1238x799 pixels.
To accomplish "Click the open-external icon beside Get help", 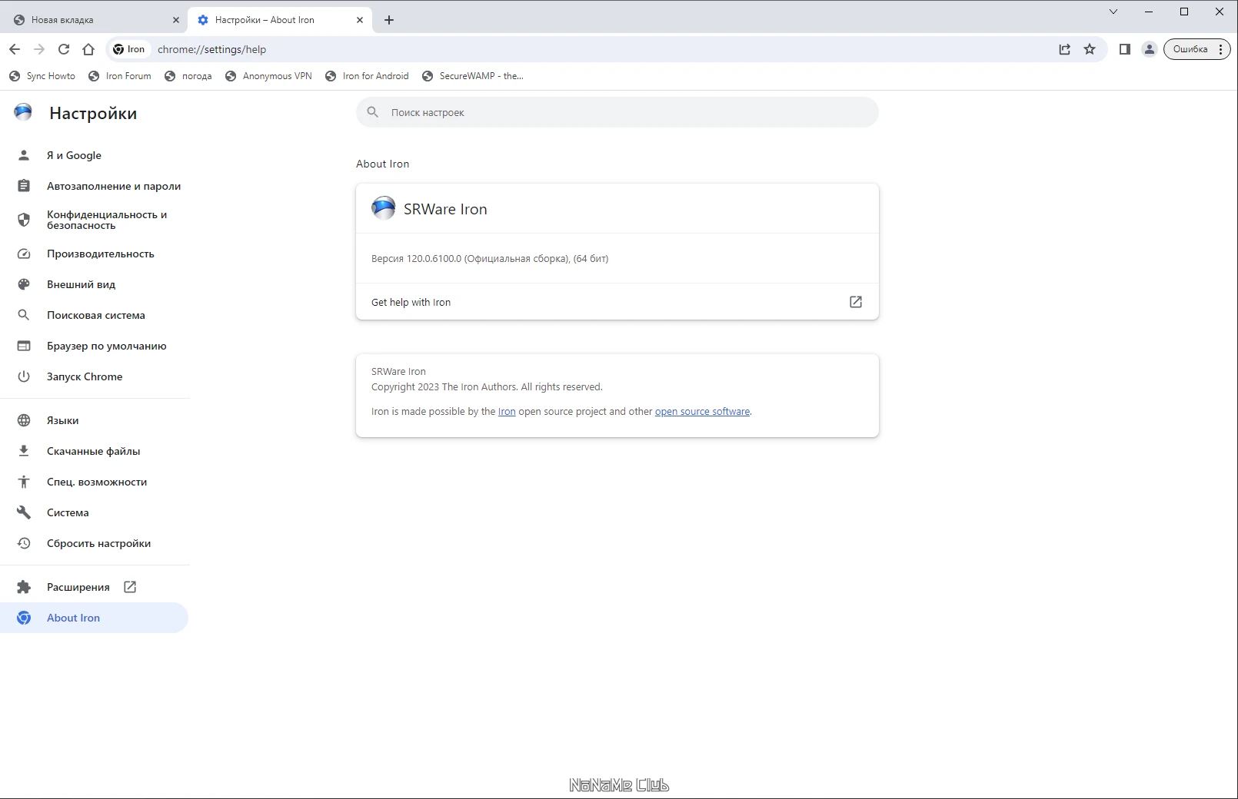I will pyautogui.click(x=856, y=302).
